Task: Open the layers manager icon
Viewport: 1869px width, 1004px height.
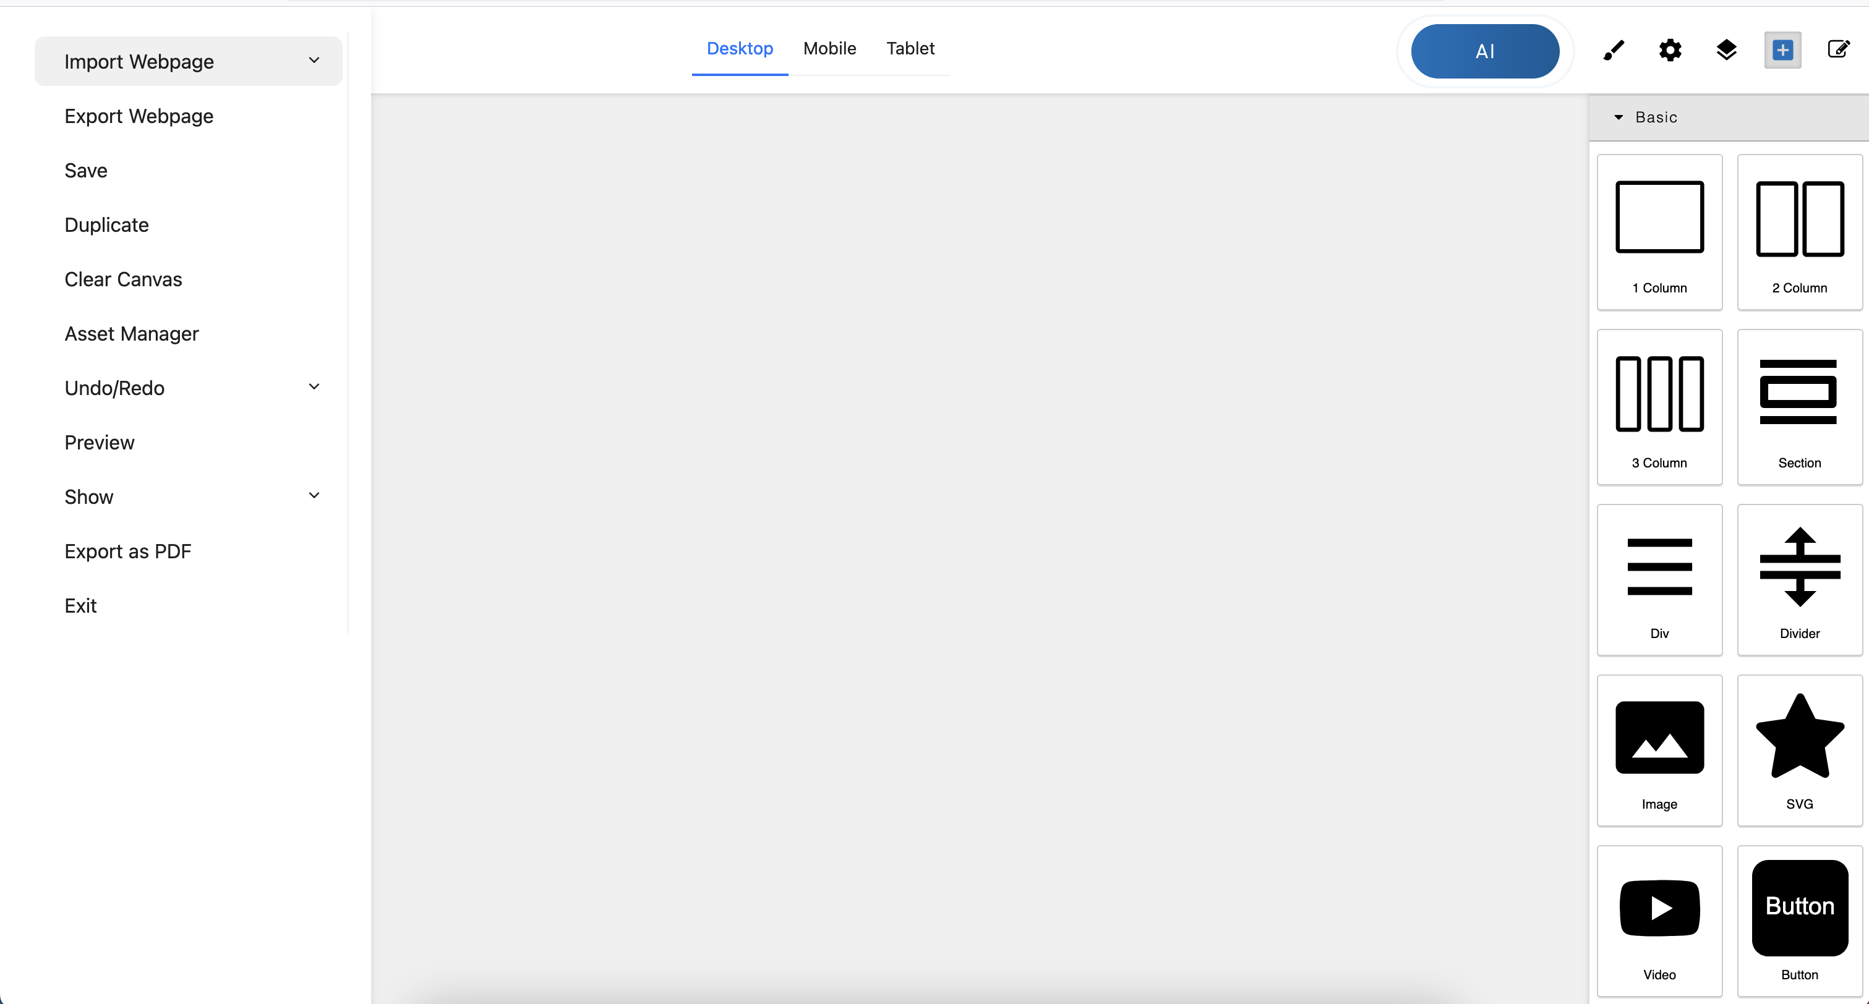Action: [x=1726, y=50]
